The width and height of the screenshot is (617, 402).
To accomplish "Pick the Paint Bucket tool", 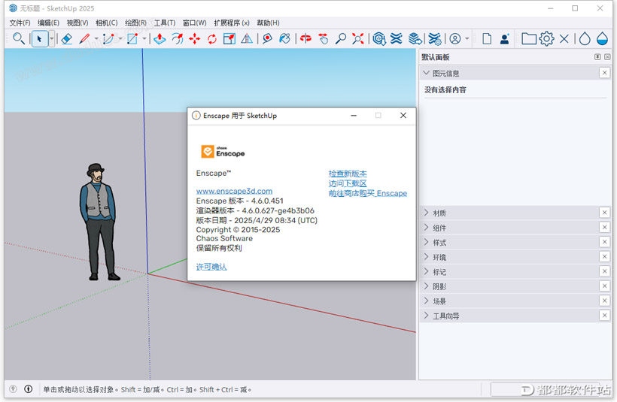I will pos(284,38).
